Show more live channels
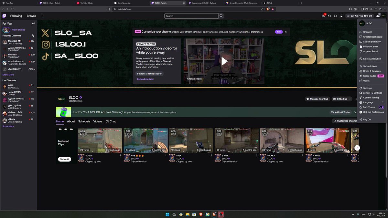This screenshot has height=218, width=388. pyautogui.click(x=8, y=126)
